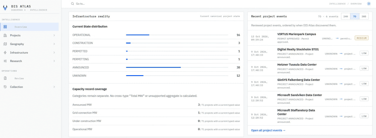Click the Projects building icon
This screenshot has height=138, width=376.
[5, 35]
